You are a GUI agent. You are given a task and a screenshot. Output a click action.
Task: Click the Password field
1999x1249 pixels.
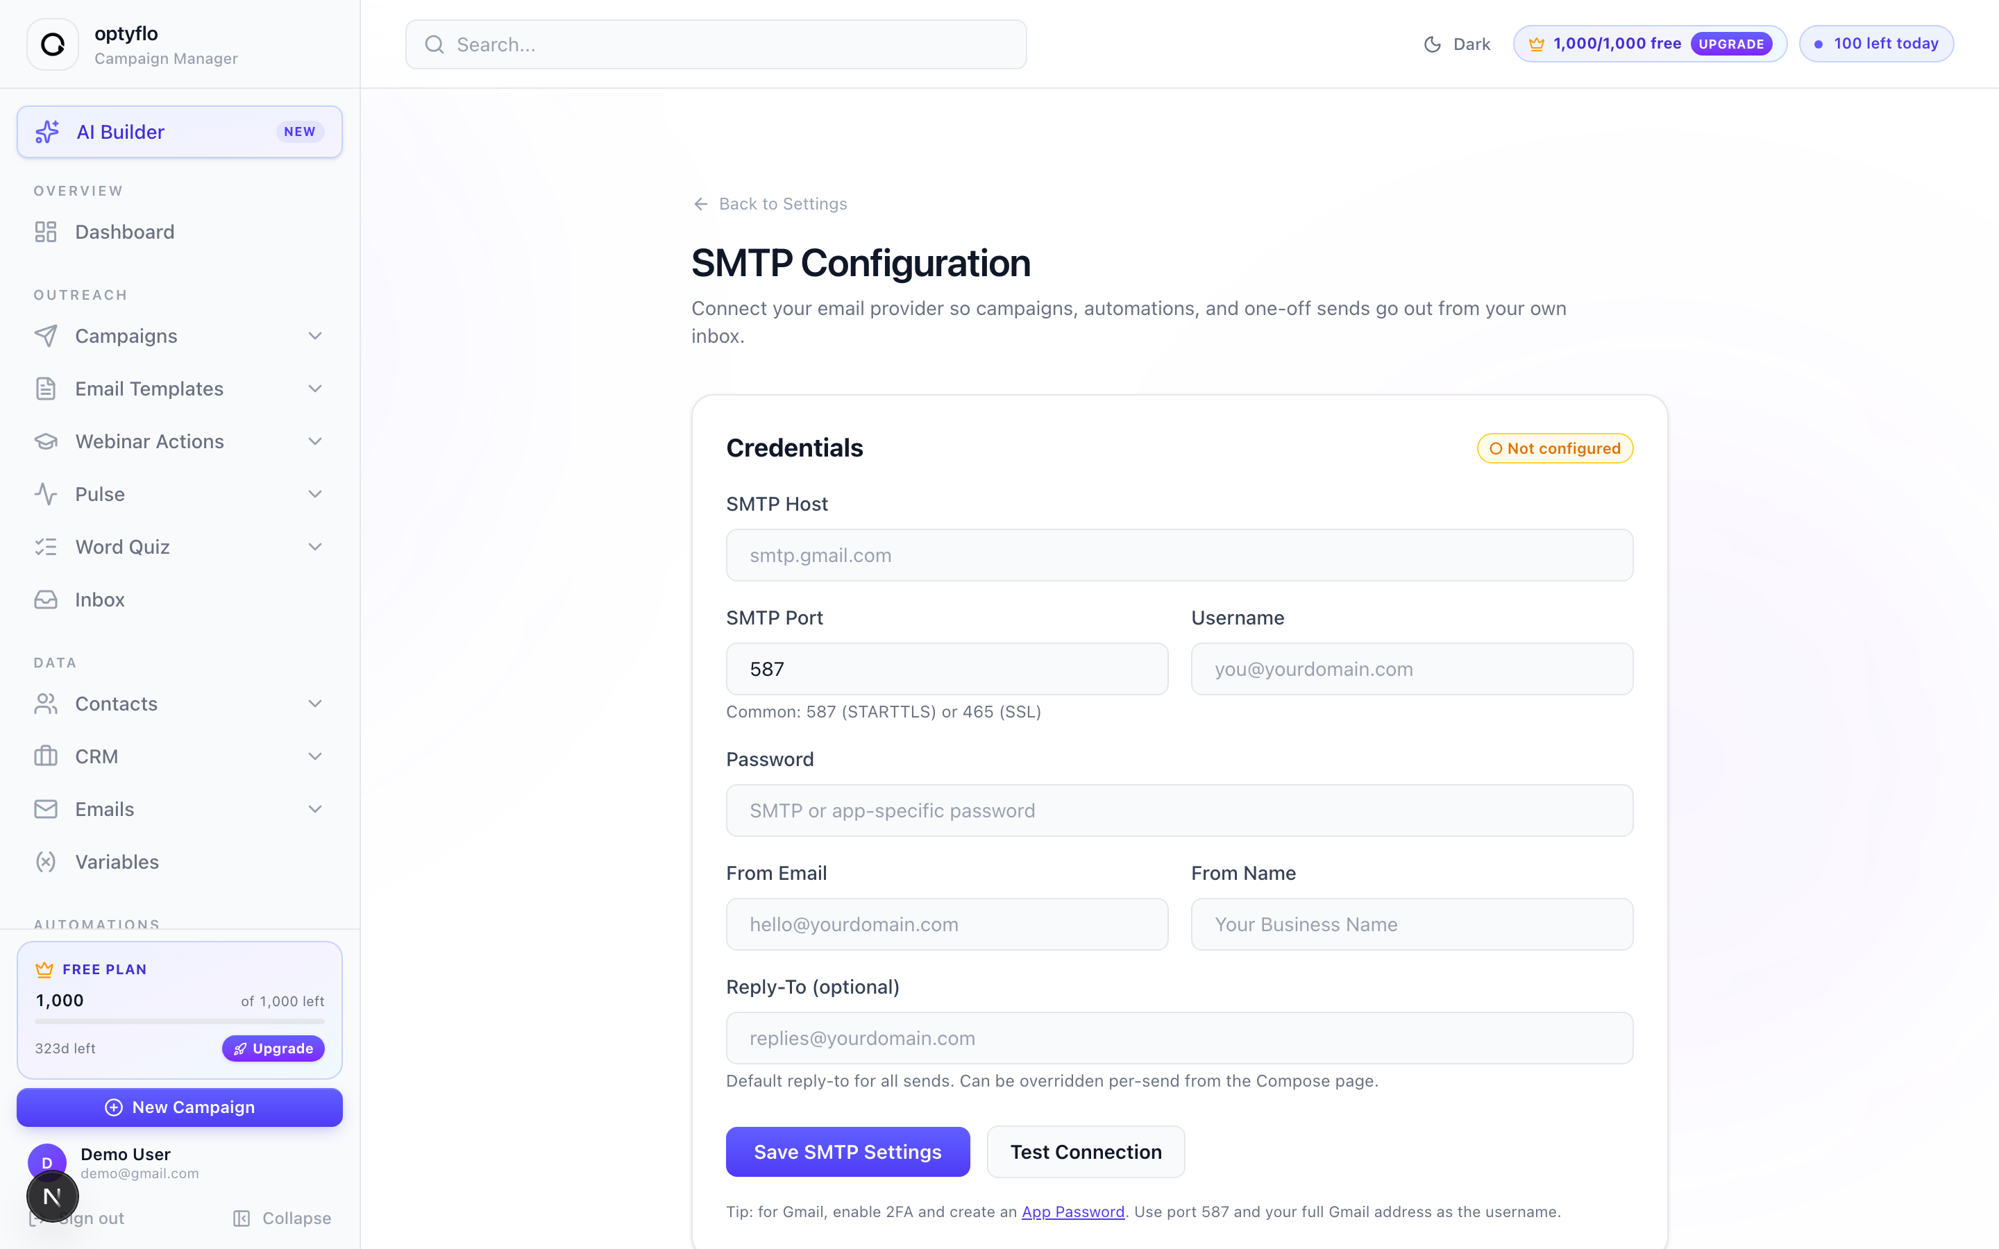[1179, 810]
